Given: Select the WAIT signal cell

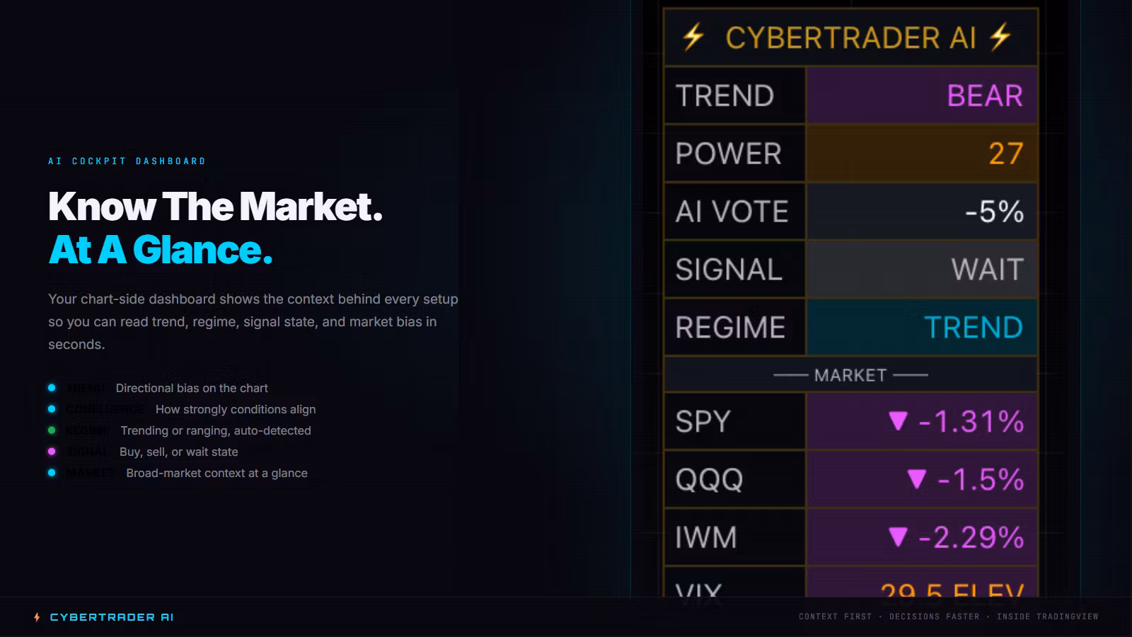Looking at the screenshot, I should click(x=987, y=269).
